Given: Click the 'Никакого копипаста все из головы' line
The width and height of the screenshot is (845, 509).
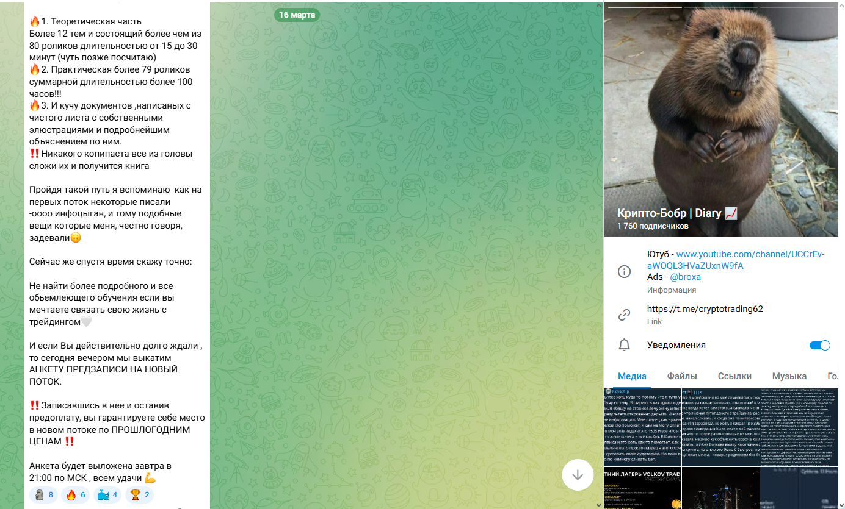Looking at the screenshot, I should point(111,154).
